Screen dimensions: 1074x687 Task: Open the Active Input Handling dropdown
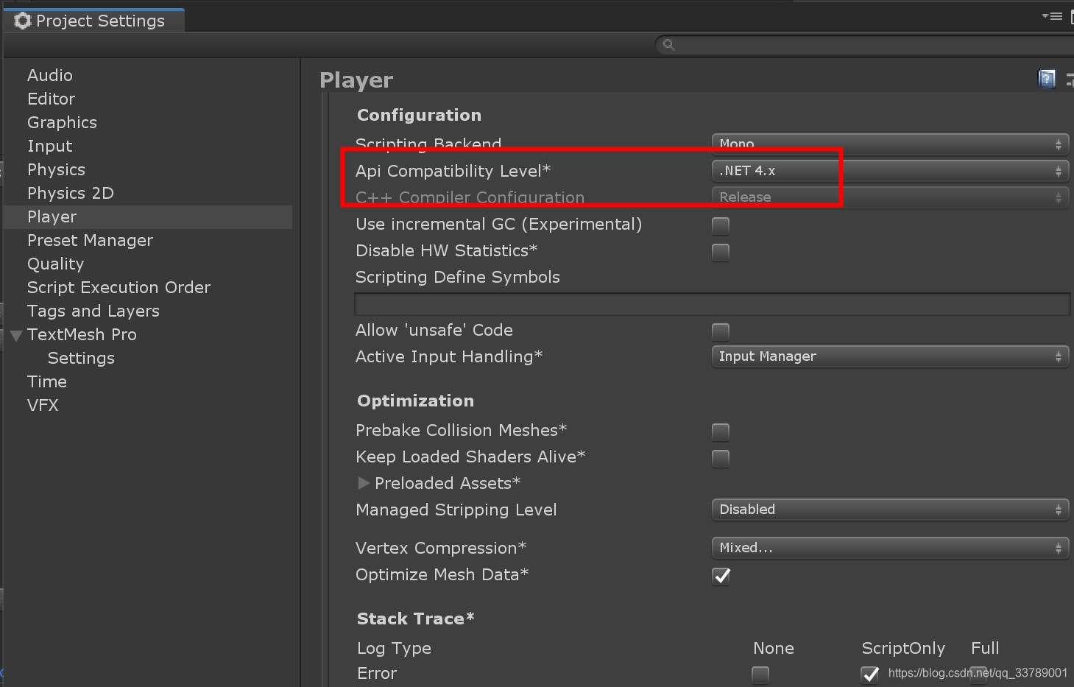tap(888, 356)
